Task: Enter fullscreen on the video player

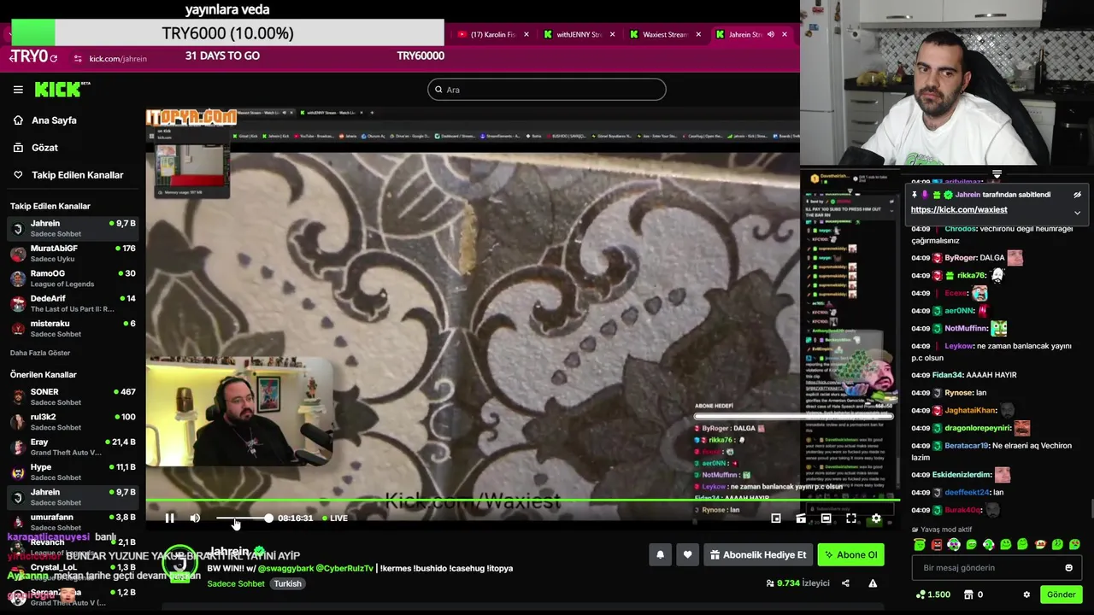Action: 851,518
